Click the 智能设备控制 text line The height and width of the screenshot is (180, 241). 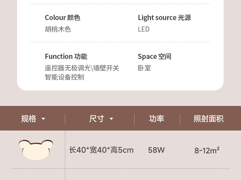(64, 77)
